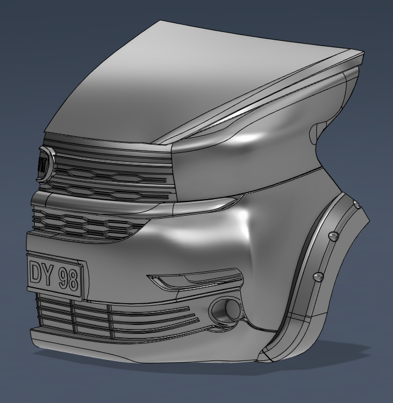
Task: Pick the bottom front splitter lip
Action: pos(148,350)
